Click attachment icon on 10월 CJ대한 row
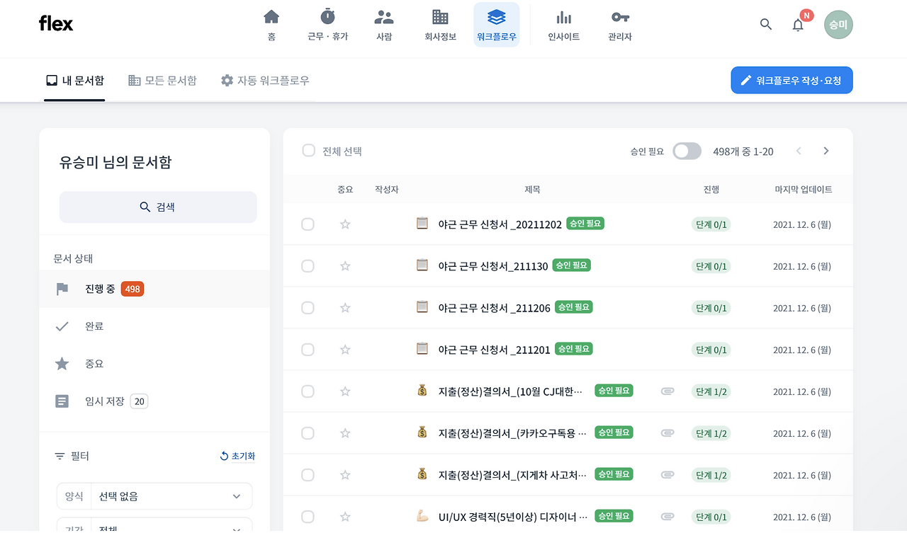The width and height of the screenshot is (907, 533). [667, 391]
